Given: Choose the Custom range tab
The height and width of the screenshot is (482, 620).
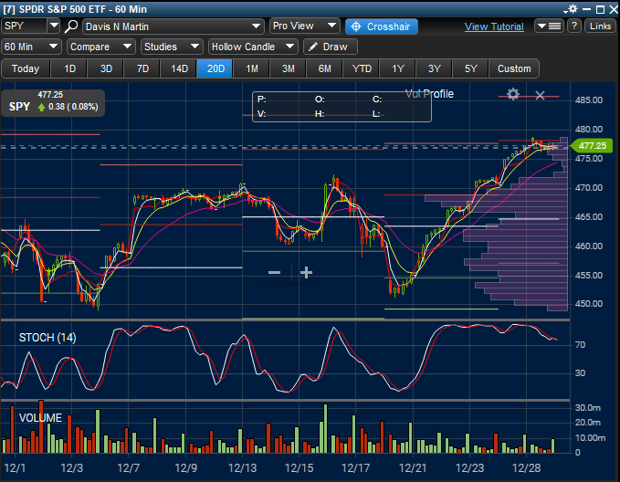Looking at the screenshot, I should pos(514,68).
